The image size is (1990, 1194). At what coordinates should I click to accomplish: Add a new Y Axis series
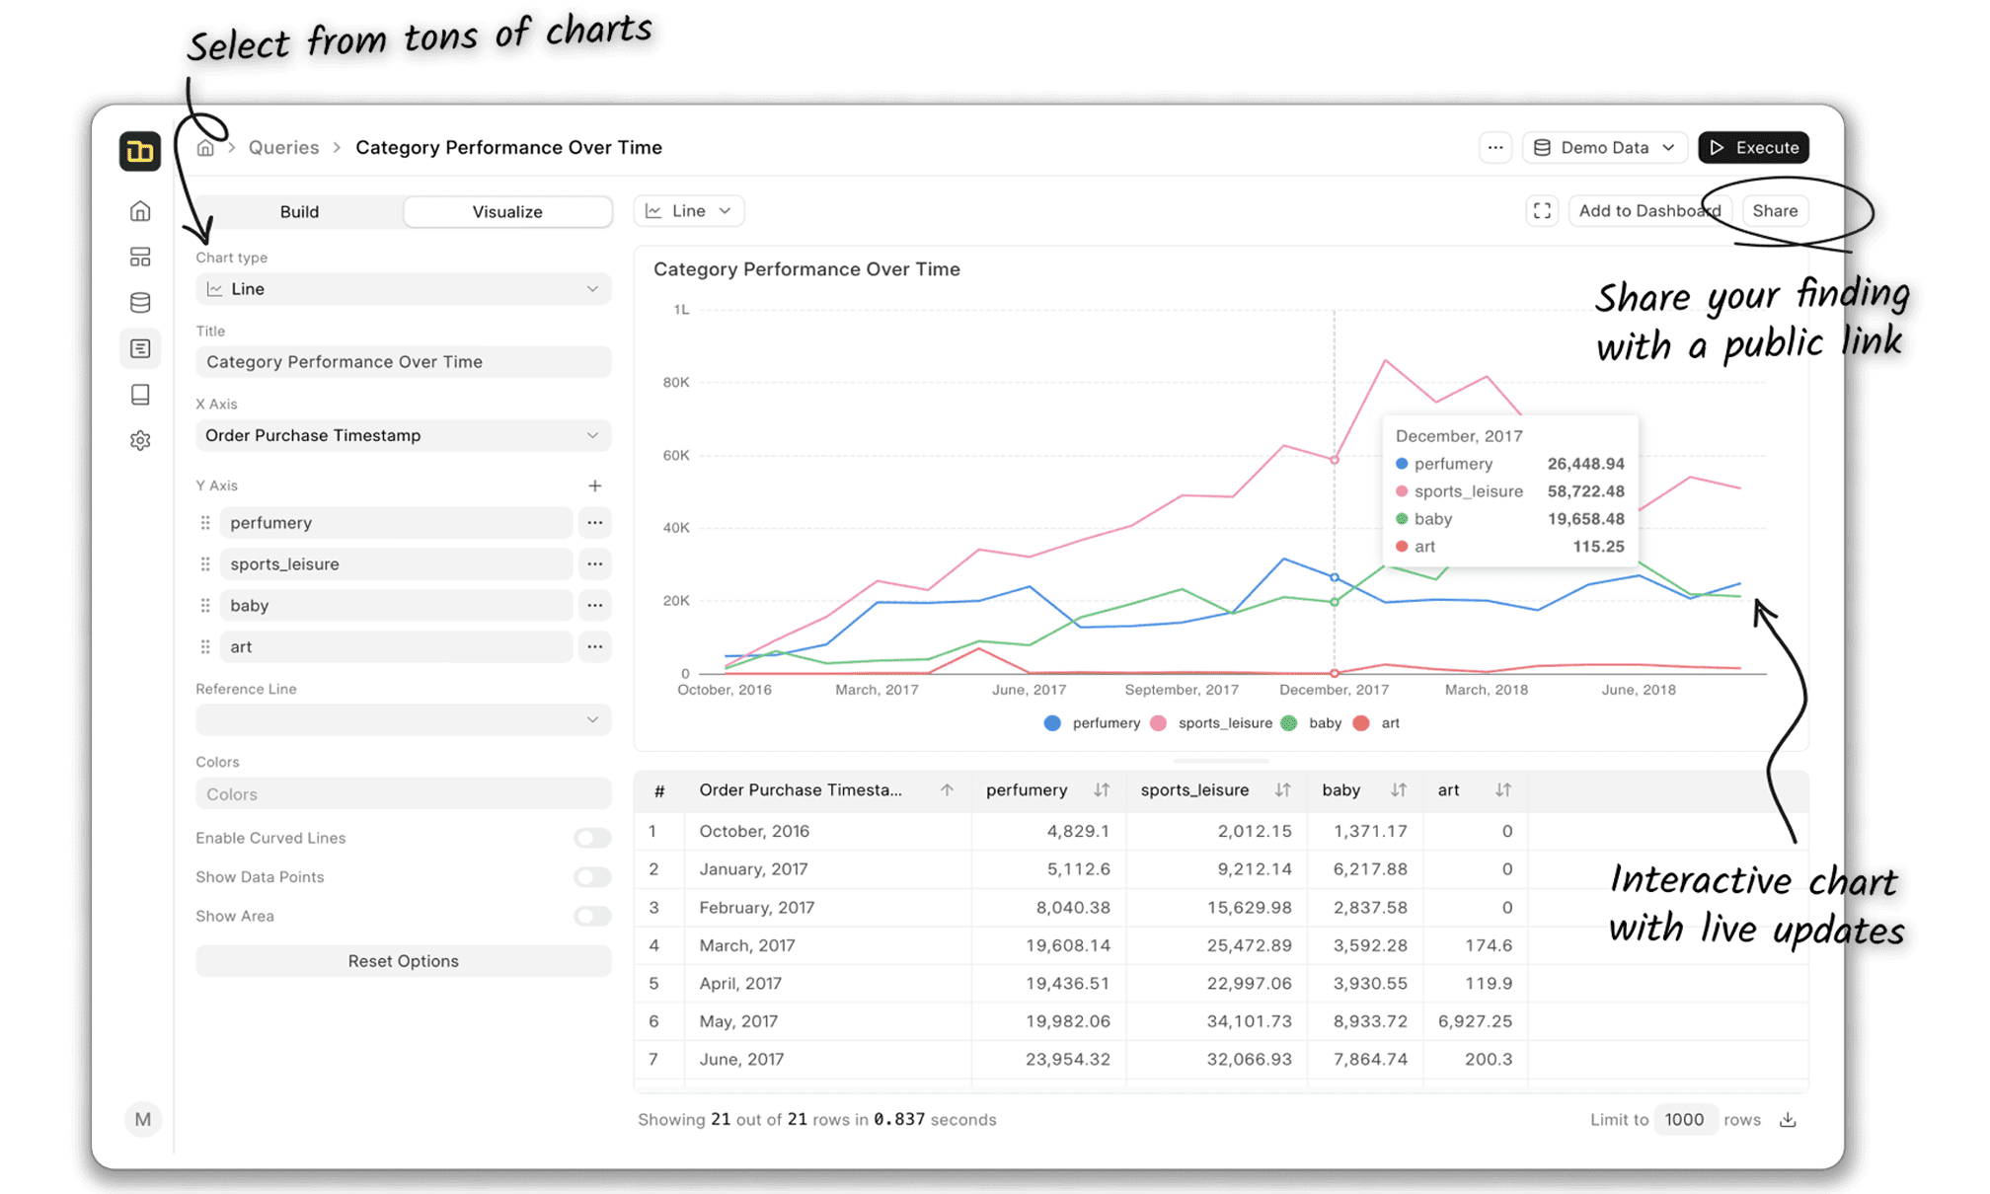[594, 485]
